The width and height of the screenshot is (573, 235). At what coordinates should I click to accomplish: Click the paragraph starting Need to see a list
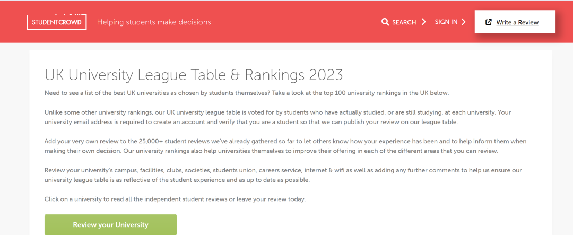247,93
